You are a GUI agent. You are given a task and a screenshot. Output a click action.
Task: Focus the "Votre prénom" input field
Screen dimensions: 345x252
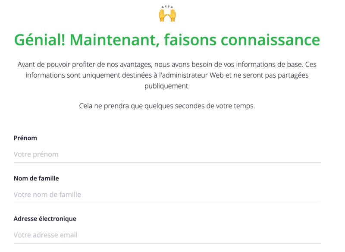pos(167,154)
